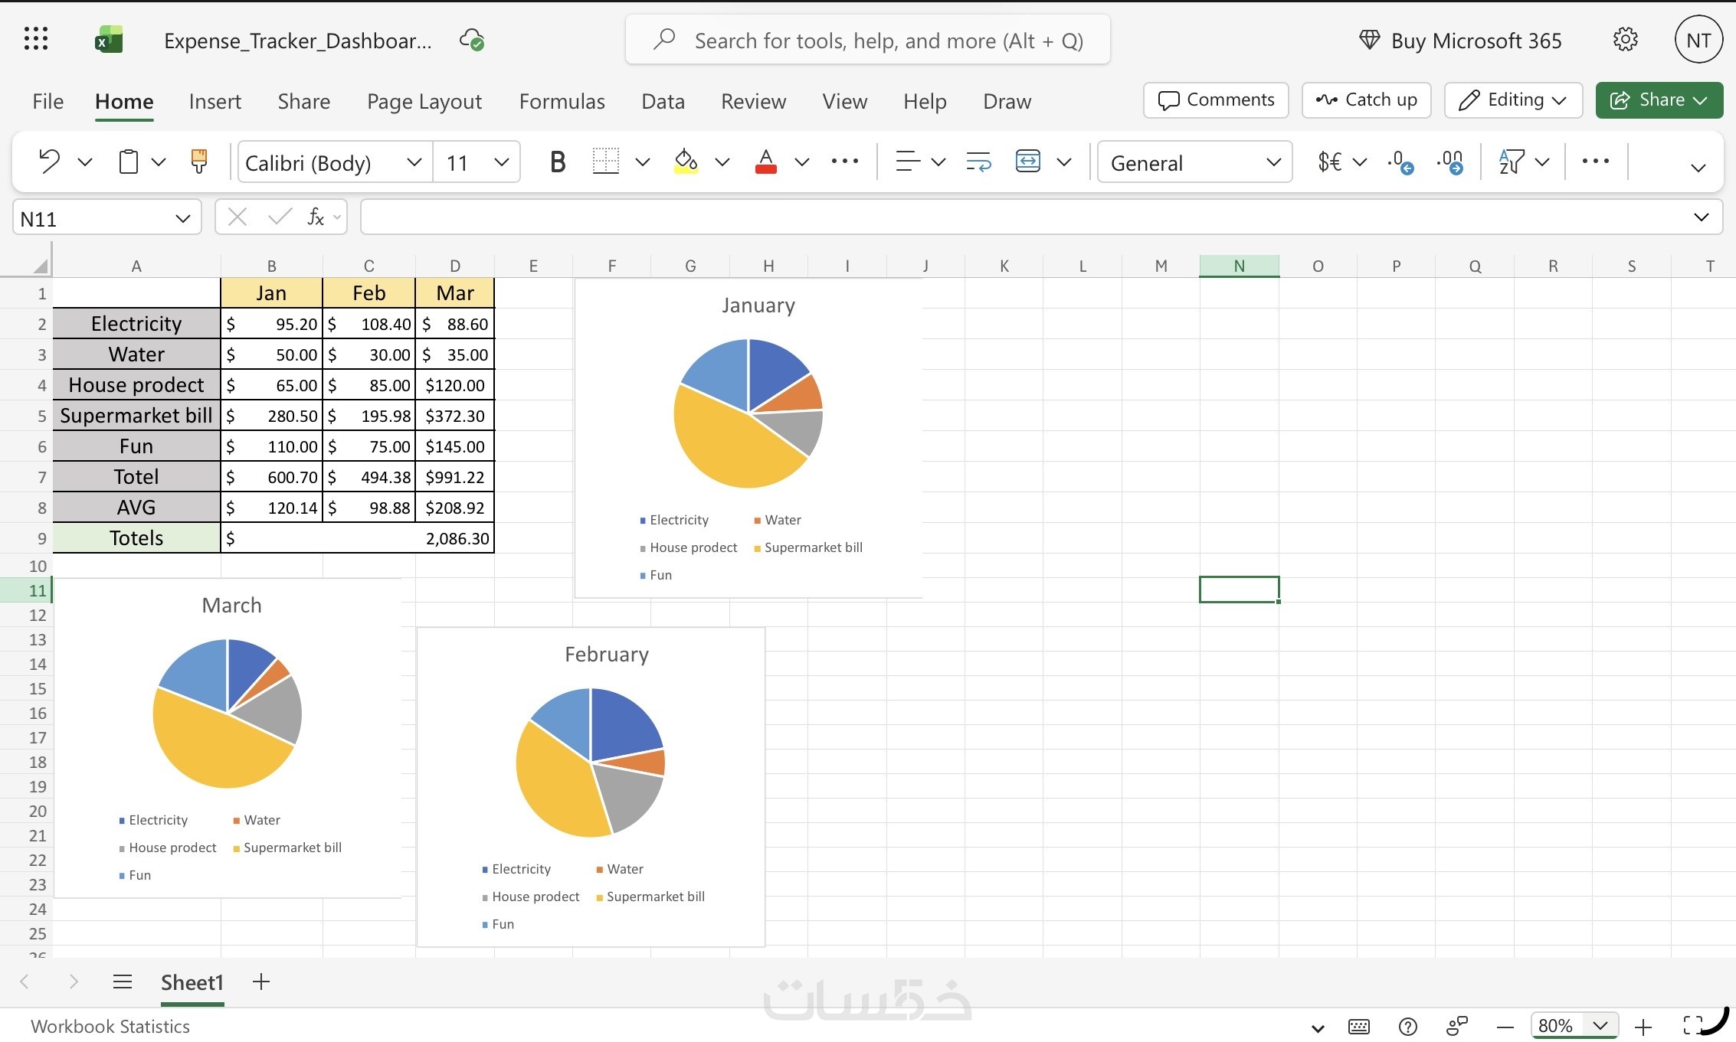Open the General number format dropdown
Image resolution: width=1736 pixels, height=1042 pixels.
[x=1195, y=162]
